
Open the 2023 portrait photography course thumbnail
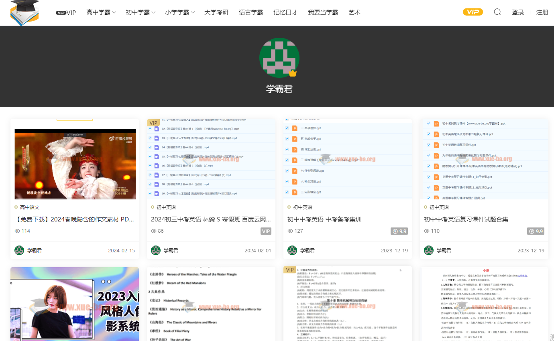75,304
